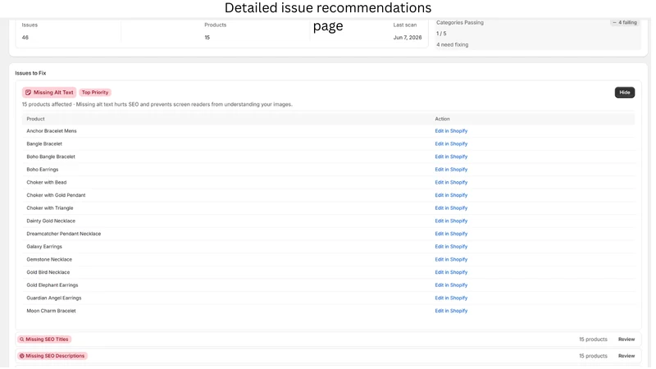The width and height of the screenshot is (656, 369).
Task: Open Edit in Shopify for Gold Bird Necklace
Action: point(451,272)
